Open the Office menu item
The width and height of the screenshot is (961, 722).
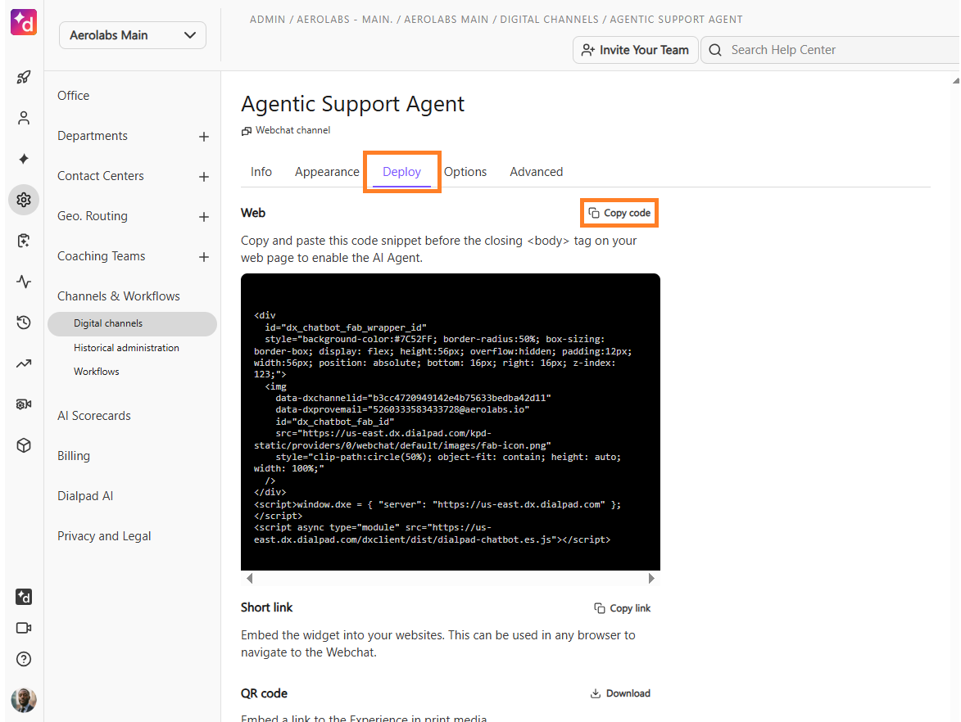(x=74, y=96)
